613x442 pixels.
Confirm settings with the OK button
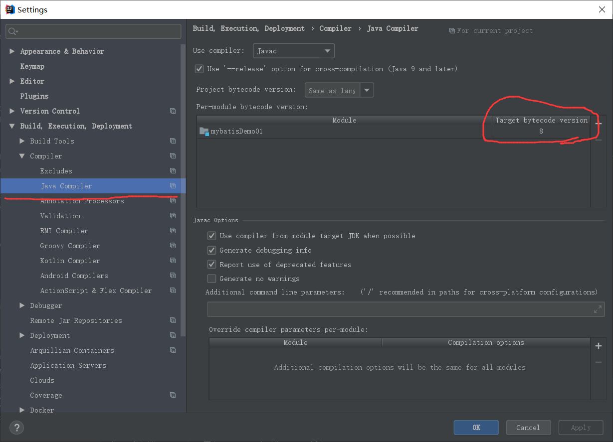click(476, 428)
